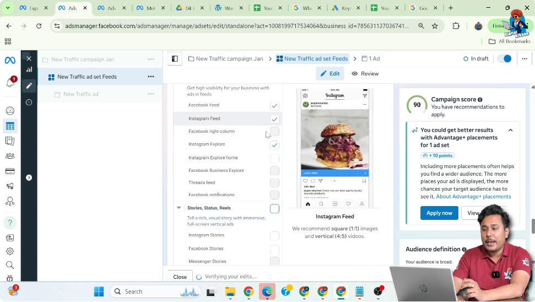Open About Advantage+ placements link
The width and height of the screenshot is (535, 302).
tap(473, 197)
